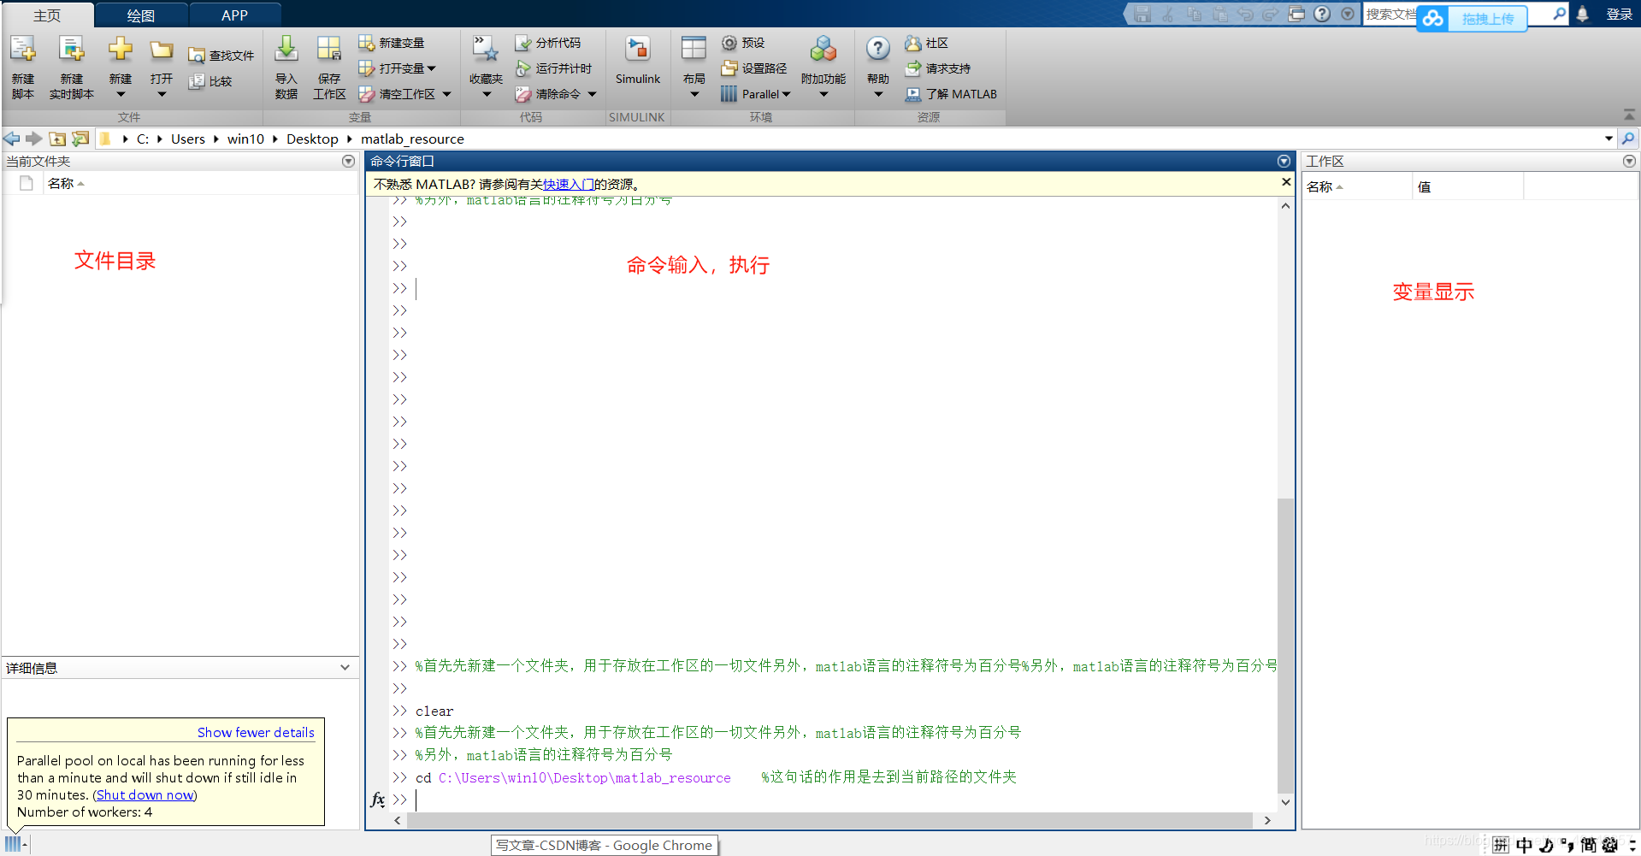Image resolution: width=1641 pixels, height=856 pixels.
Task: Click 'matlab_resource' in the path bar
Action: click(x=412, y=139)
